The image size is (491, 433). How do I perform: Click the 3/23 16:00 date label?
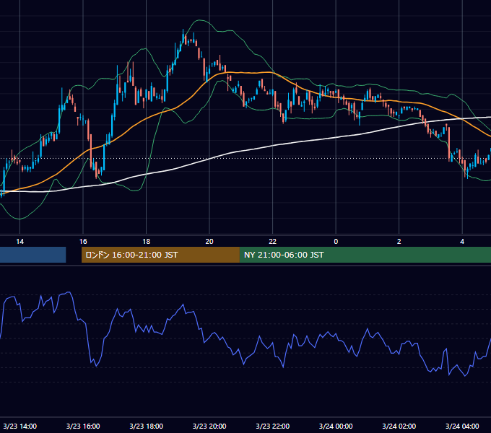click(x=83, y=426)
